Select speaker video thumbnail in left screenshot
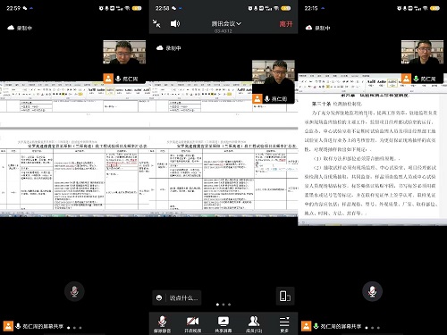 pyautogui.click(x=124, y=52)
